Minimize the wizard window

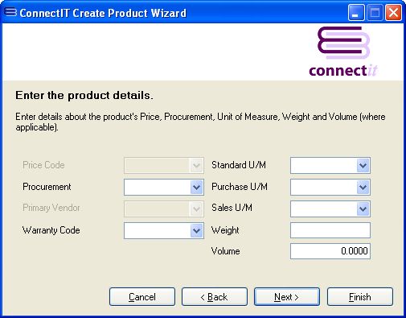click(x=356, y=13)
